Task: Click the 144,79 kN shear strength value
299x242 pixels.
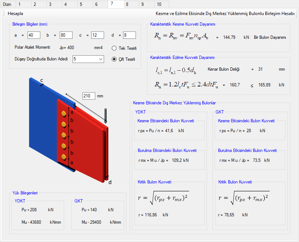Action: tap(229, 37)
